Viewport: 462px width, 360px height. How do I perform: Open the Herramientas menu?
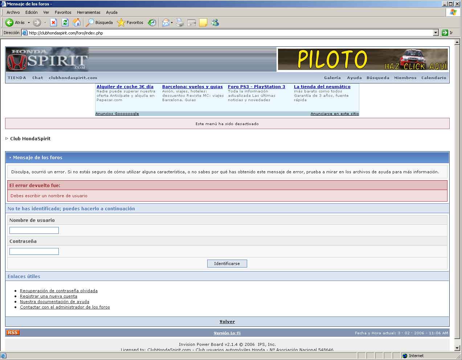point(89,12)
